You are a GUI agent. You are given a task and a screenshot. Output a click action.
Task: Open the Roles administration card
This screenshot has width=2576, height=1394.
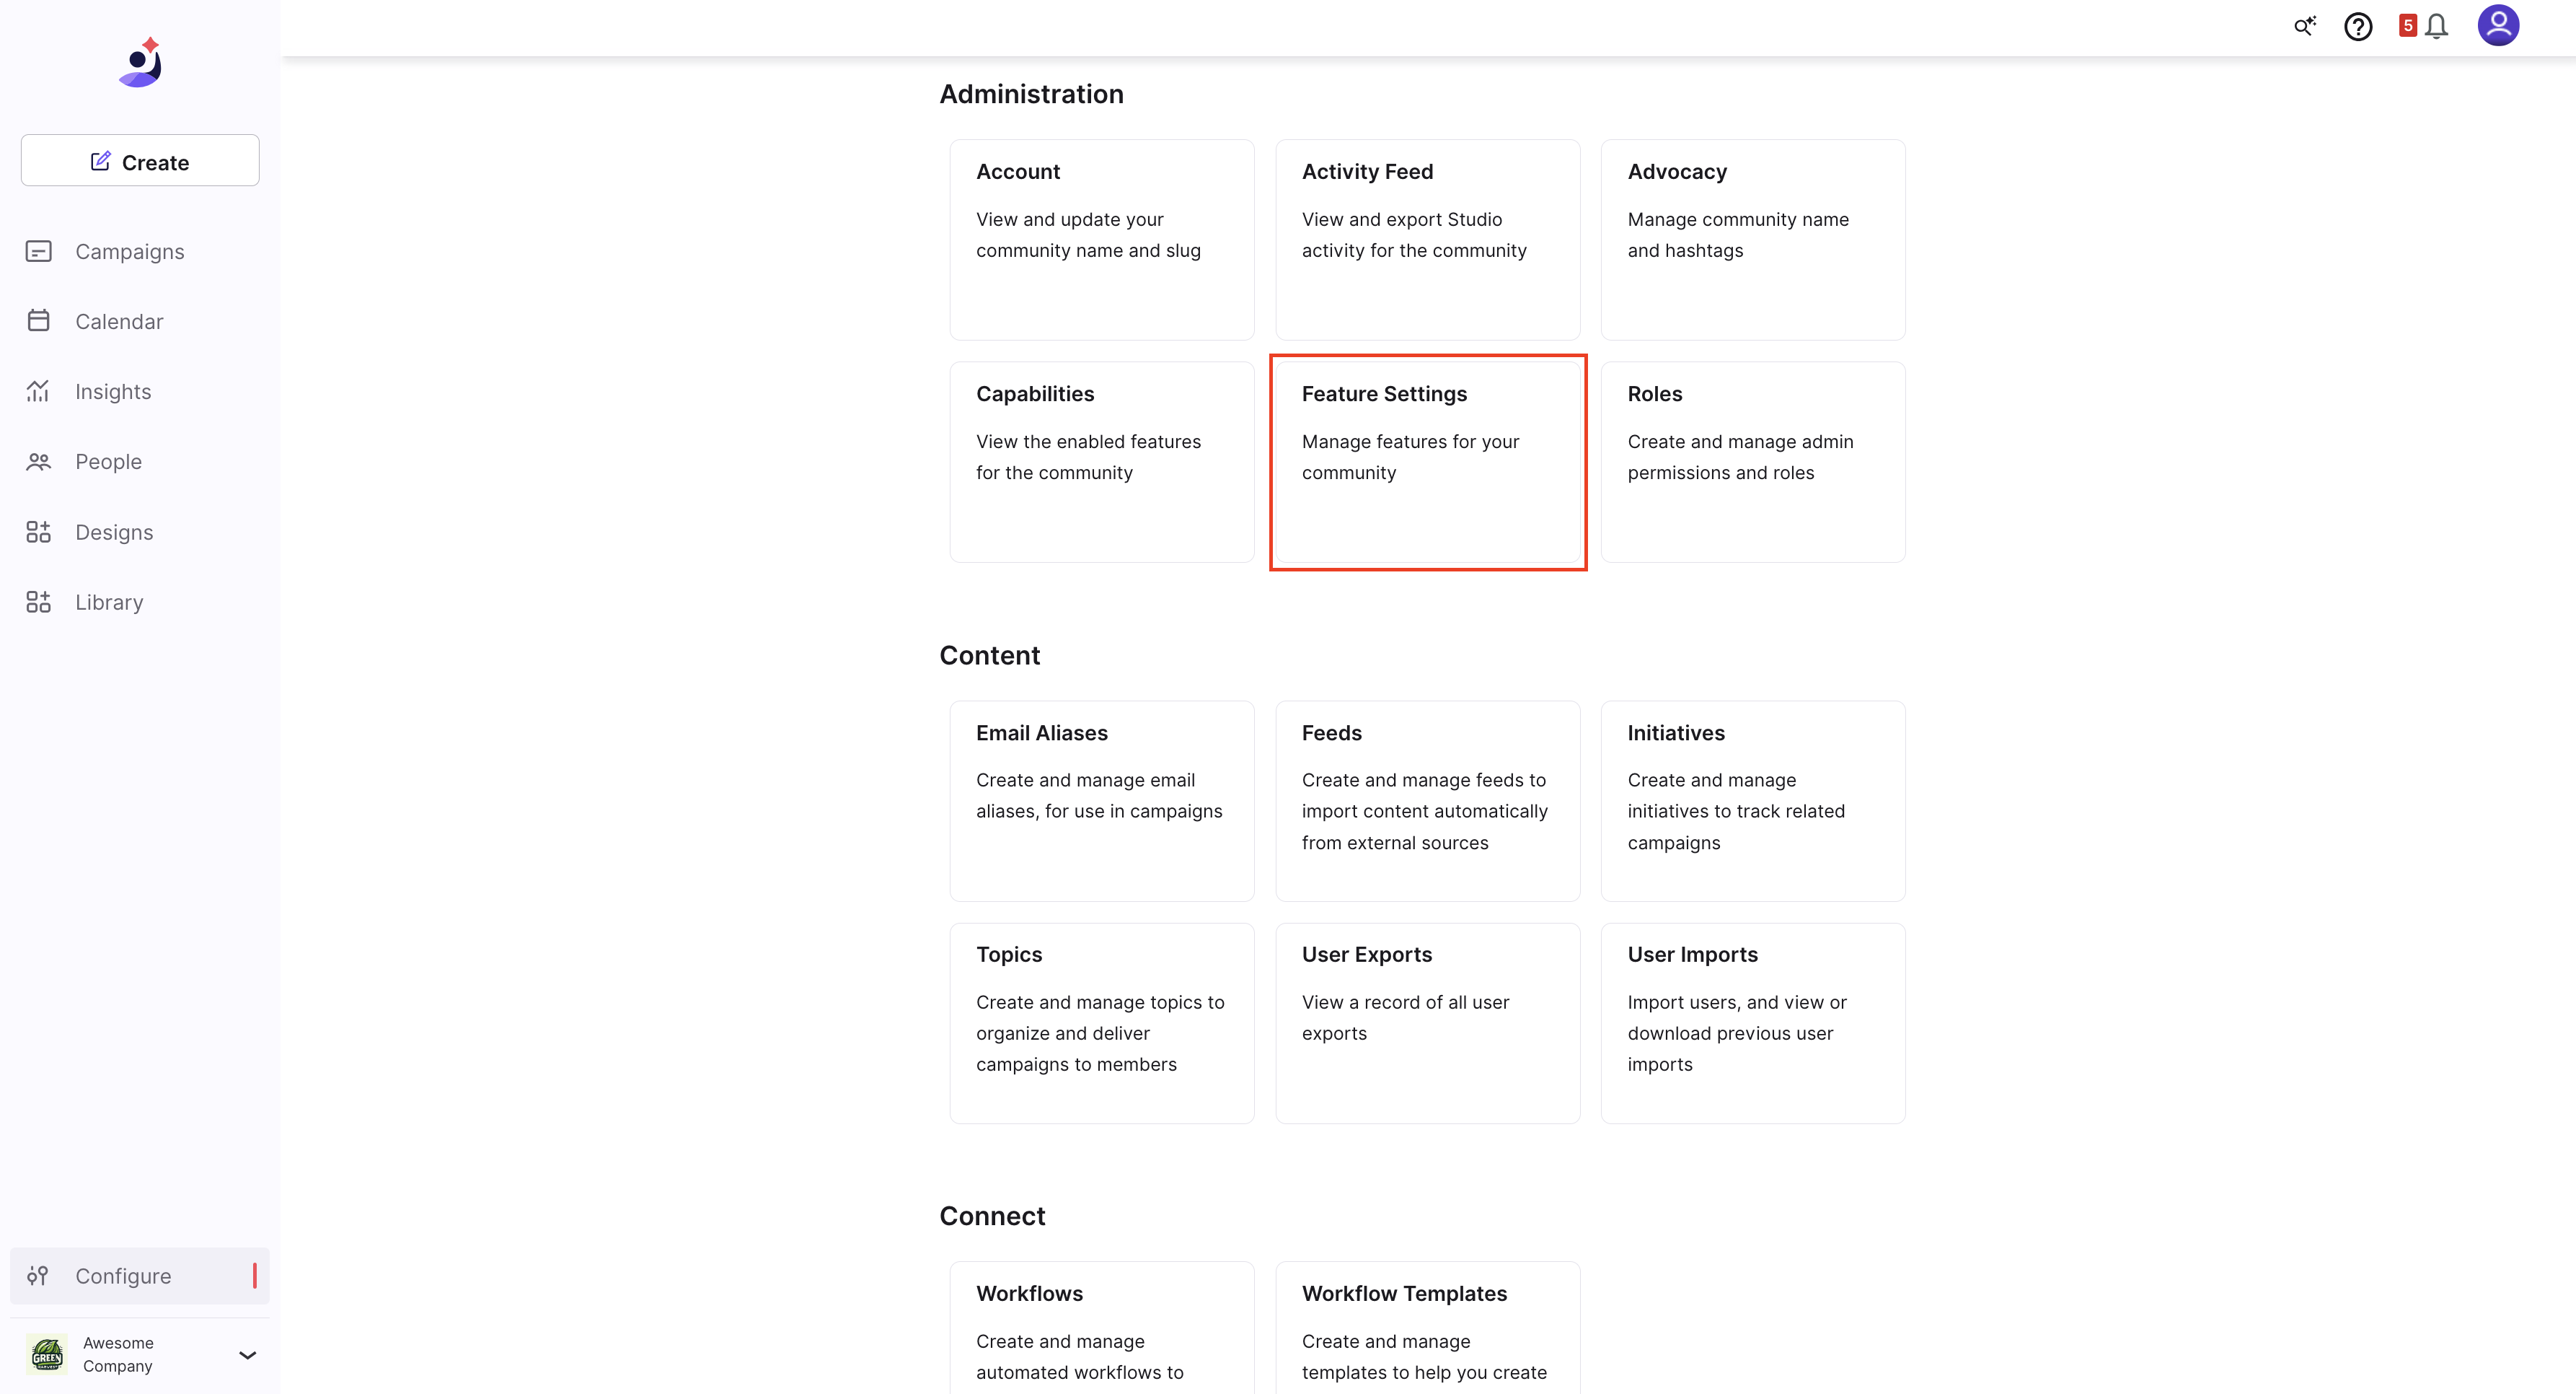coord(1752,461)
